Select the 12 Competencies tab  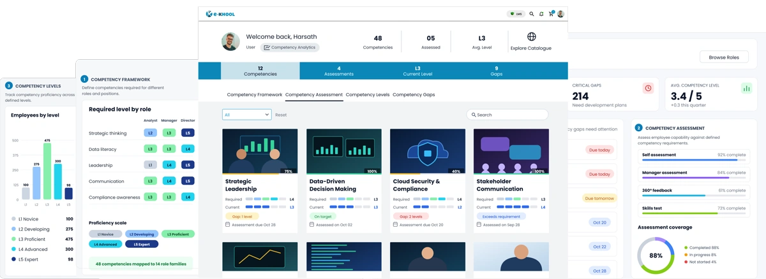tap(260, 71)
